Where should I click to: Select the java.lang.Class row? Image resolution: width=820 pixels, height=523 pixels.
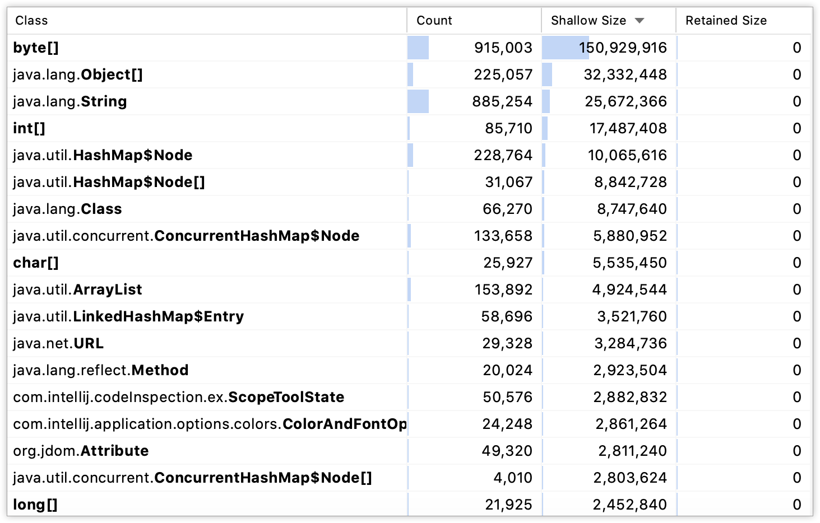coord(67,209)
